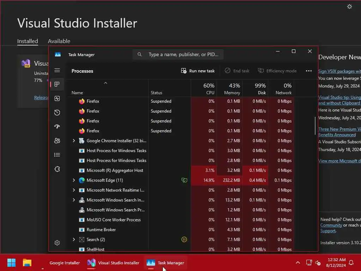Click Task Manager taskbar item
The height and width of the screenshot is (271, 361).
click(x=166, y=263)
